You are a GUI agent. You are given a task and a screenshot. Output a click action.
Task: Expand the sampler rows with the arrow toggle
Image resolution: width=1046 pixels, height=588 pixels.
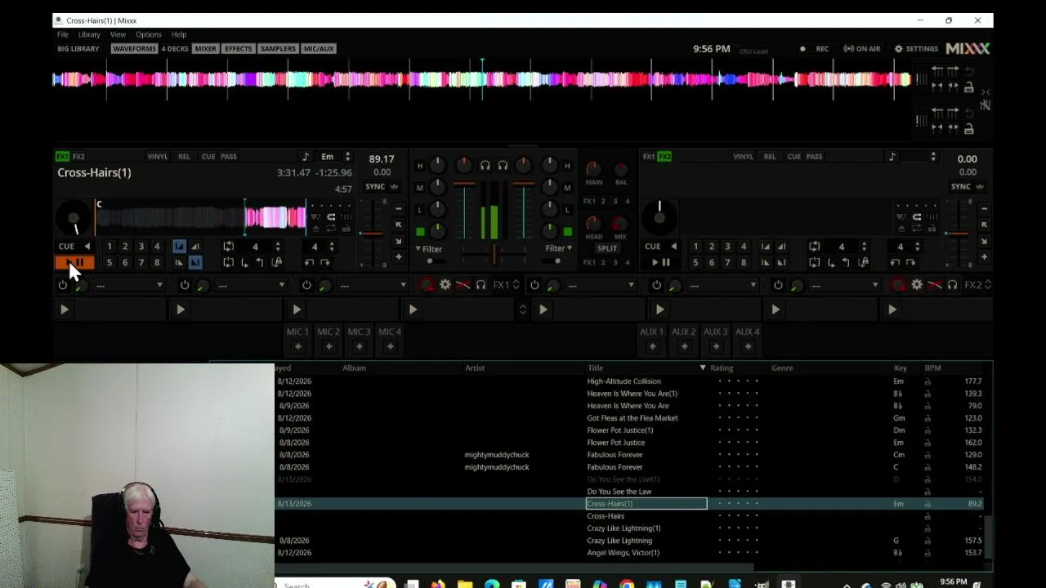coord(523,310)
